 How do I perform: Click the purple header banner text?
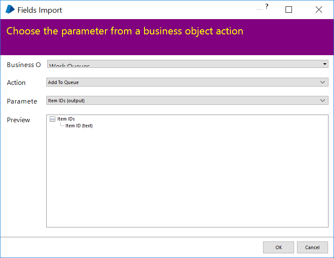(x=125, y=31)
